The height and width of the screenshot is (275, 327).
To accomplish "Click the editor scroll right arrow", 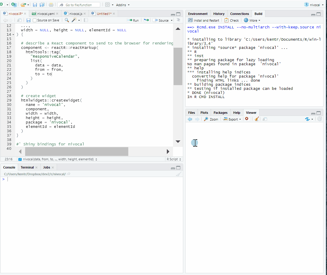I will (x=168, y=152).
